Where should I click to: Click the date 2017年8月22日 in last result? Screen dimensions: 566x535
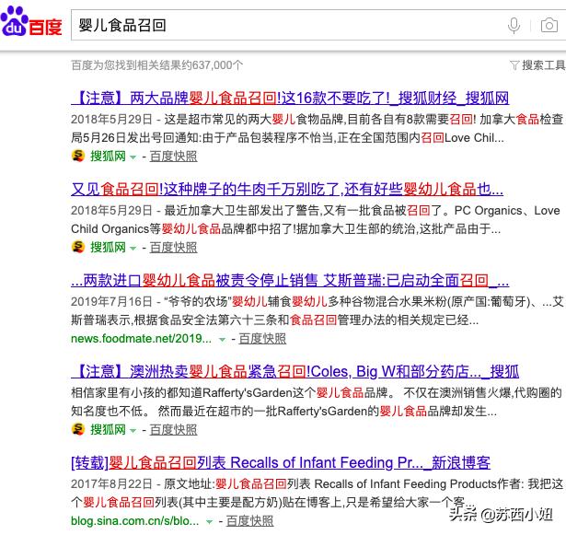coord(111,483)
